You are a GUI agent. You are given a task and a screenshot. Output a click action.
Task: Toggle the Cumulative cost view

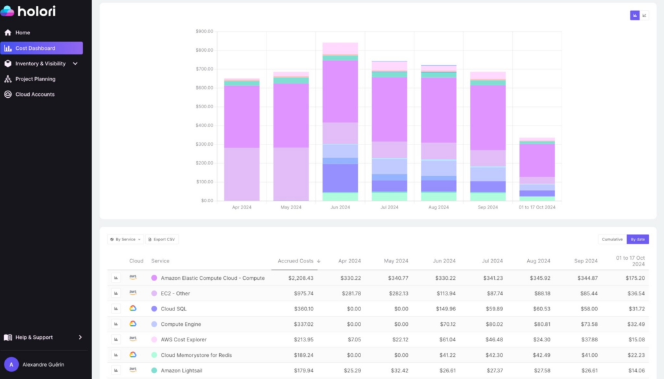point(610,239)
